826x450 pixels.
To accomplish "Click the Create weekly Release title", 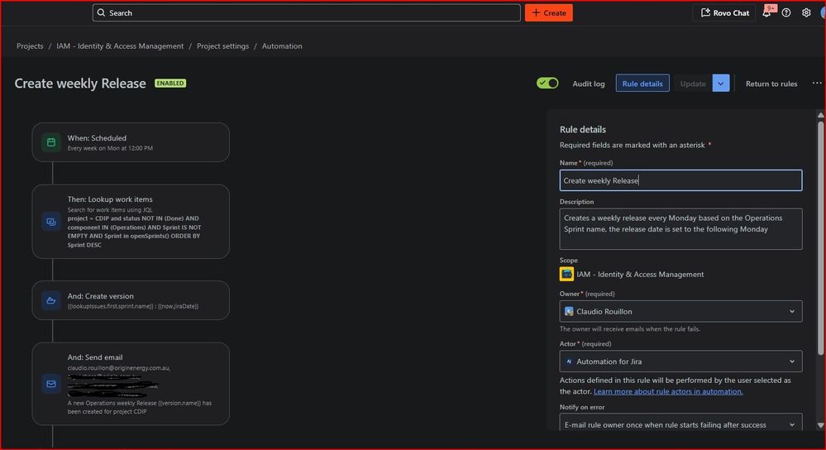I will [80, 84].
